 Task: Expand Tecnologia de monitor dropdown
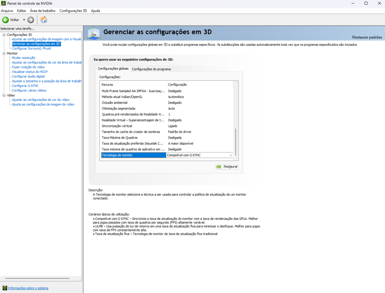click(x=231, y=155)
